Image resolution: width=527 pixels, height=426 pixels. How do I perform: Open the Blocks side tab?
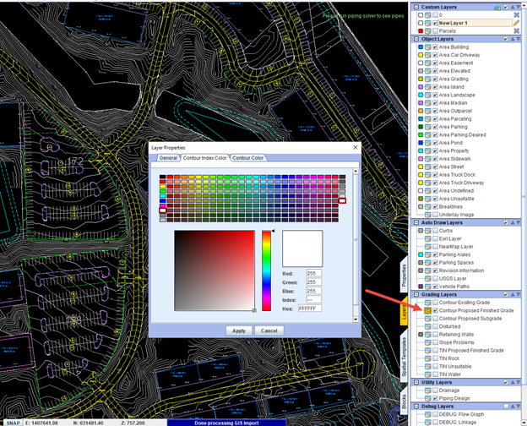pos(404,401)
